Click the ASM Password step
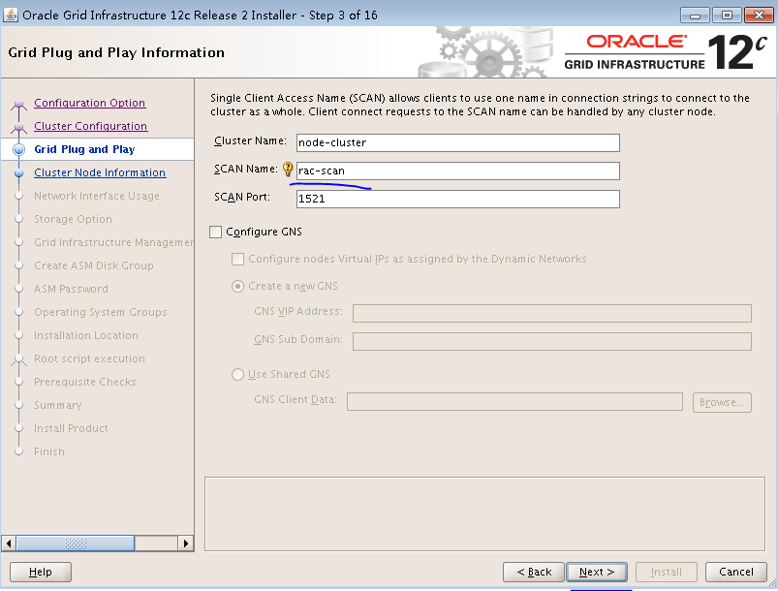778x591 pixels. click(x=71, y=289)
